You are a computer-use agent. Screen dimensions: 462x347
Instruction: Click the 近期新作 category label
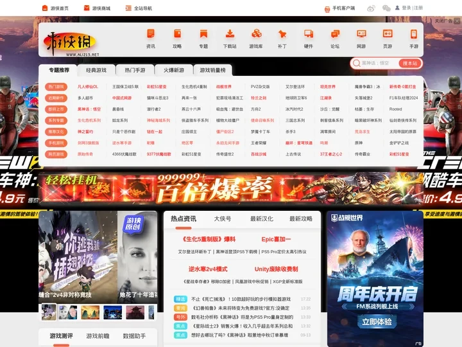tap(56, 98)
